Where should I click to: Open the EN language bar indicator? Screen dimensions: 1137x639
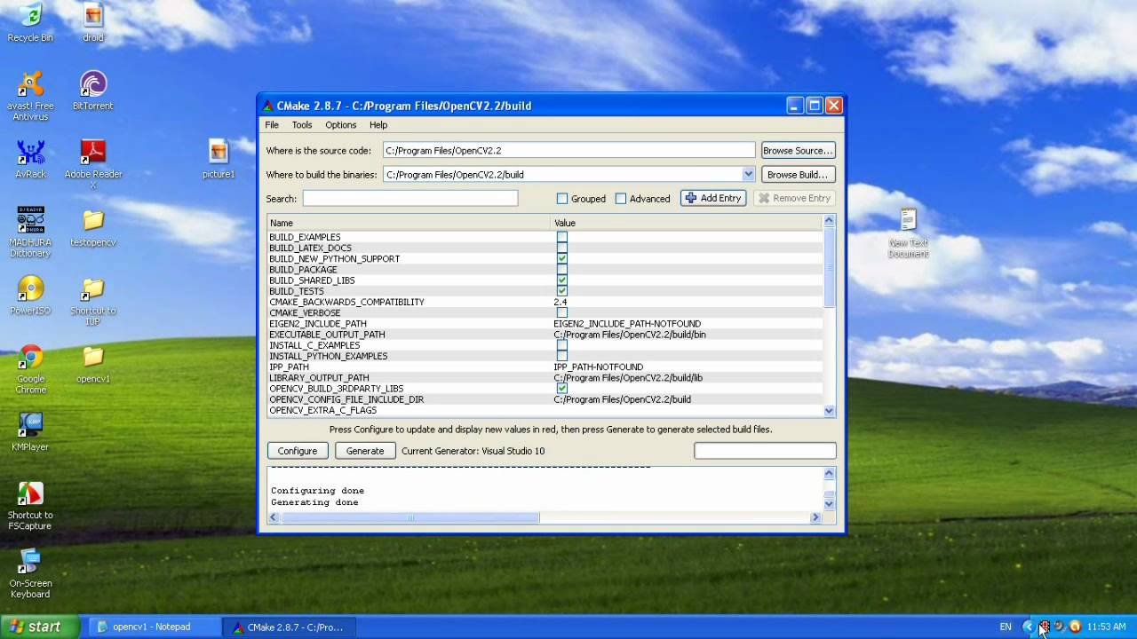(x=1006, y=627)
